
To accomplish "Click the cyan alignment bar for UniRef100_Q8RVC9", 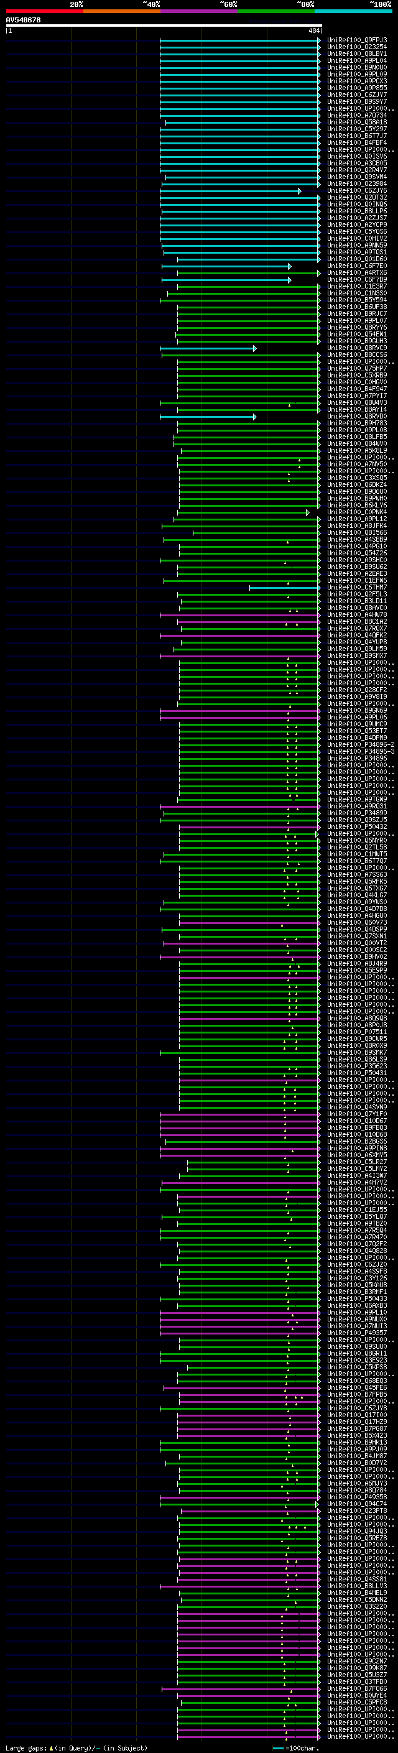I will pos(208,348).
